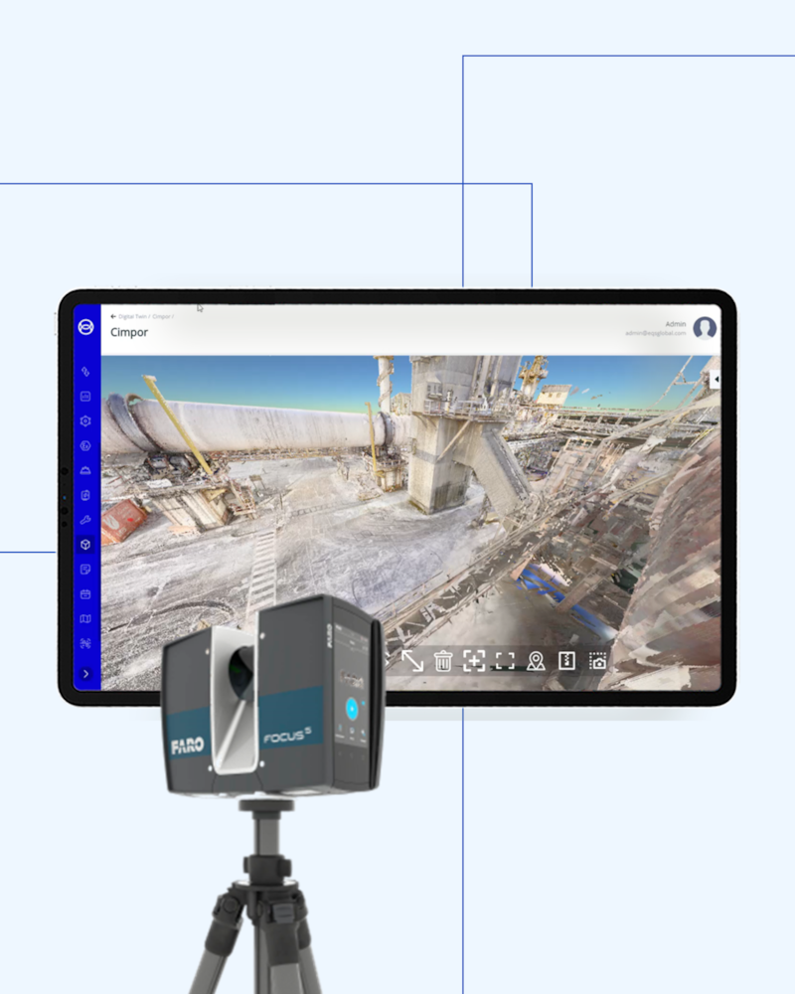The width and height of the screenshot is (795, 994).
Task: Open the Admin user avatar menu
Action: click(x=705, y=328)
